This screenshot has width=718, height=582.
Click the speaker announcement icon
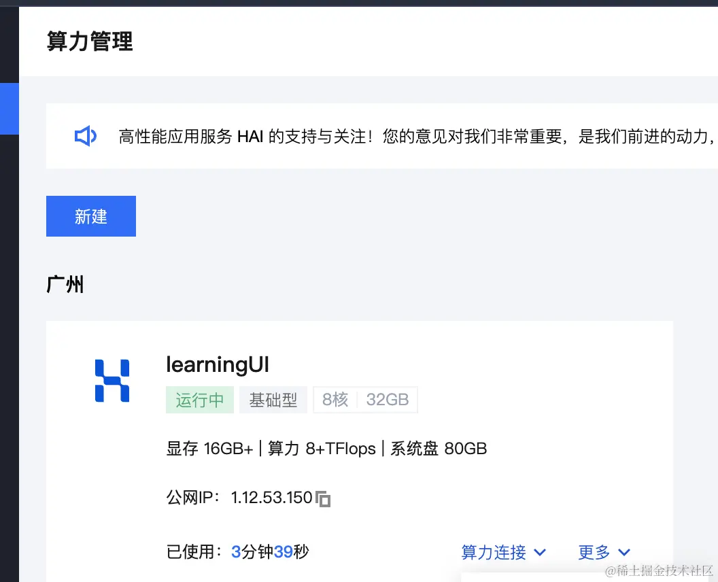pyautogui.click(x=86, y=136)
